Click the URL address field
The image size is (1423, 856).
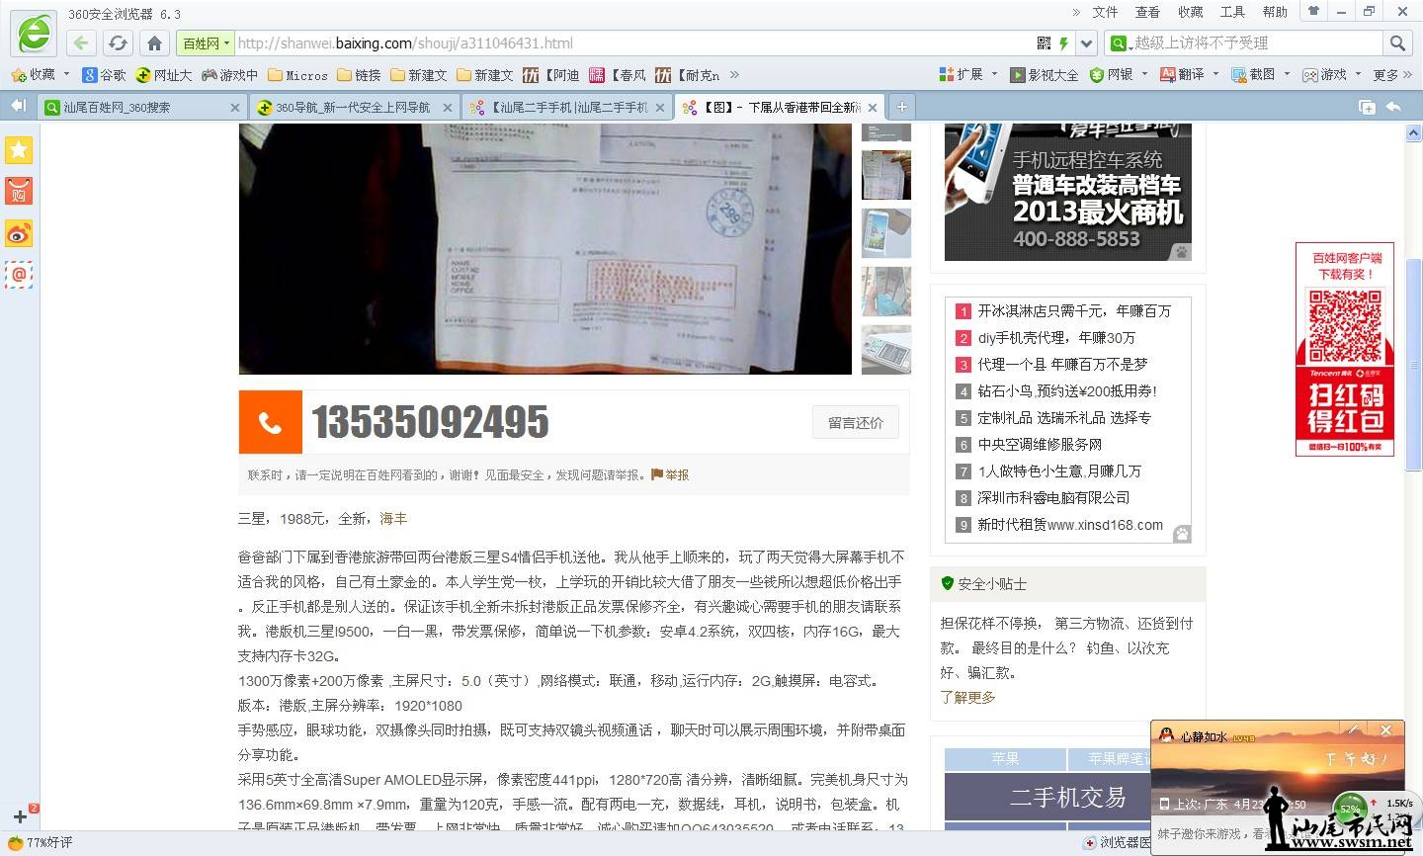click(632, 43)
